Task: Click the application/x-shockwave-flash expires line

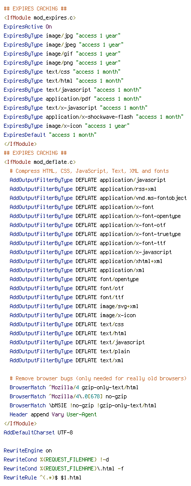Action: pos(93,117)
